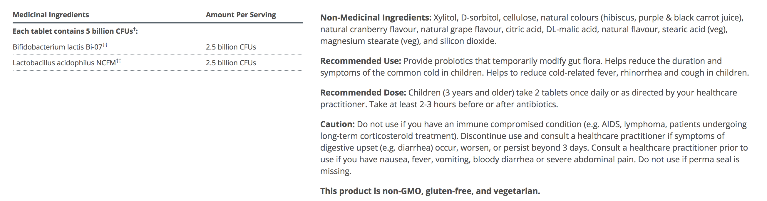Screen dimensions: 767x201
Task: Click the Recommended Use heading
Action: click(360, 61)
